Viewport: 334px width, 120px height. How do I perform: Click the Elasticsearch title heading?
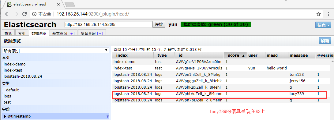pos(30,25)
